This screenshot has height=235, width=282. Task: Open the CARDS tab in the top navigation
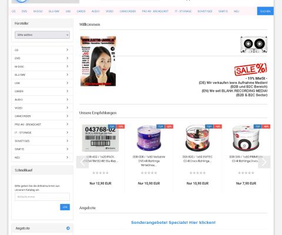point(81,11)
